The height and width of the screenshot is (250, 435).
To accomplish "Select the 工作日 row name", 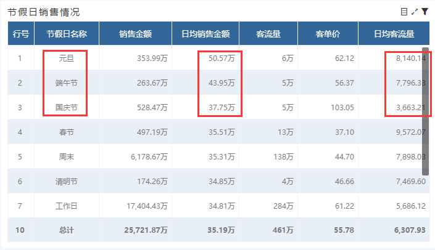I will tap(66, 205).
